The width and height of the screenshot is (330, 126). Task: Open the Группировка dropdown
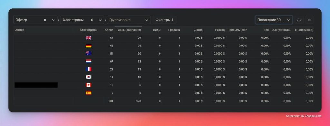coord(129,20)
